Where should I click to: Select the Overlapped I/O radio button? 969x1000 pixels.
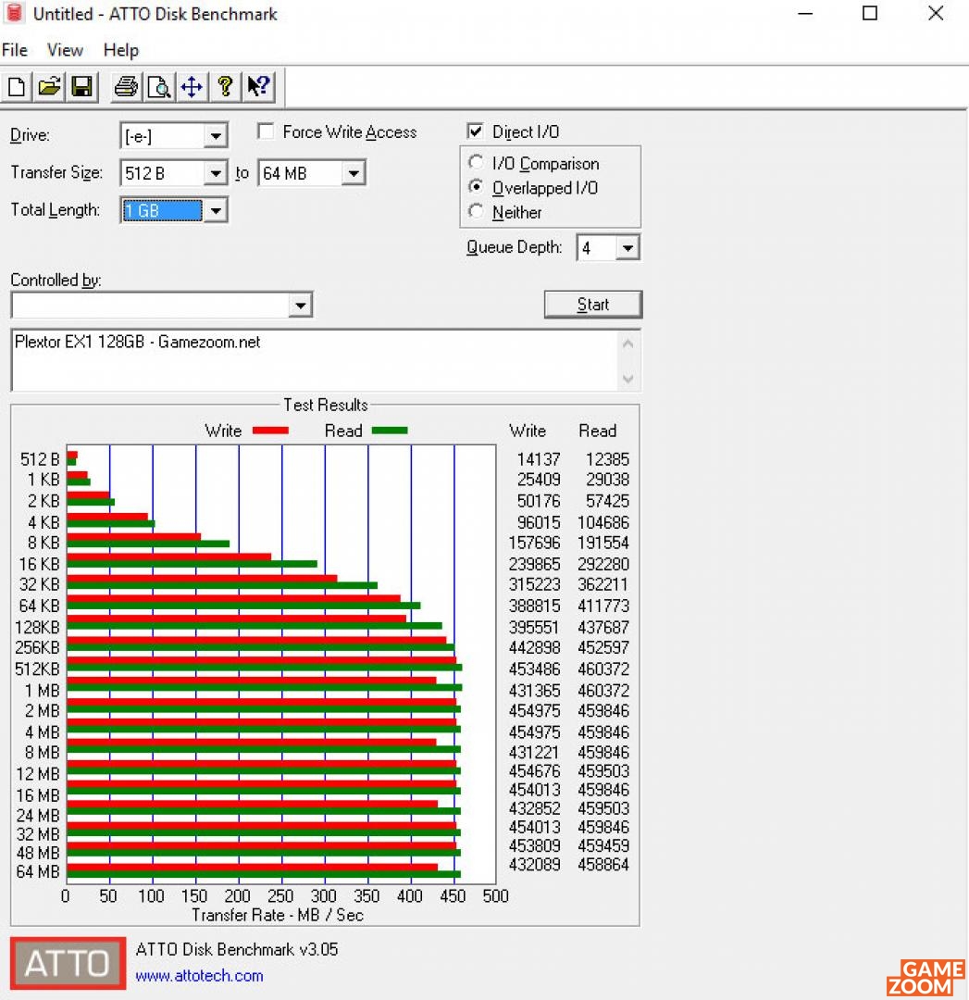tap(476, 187)
